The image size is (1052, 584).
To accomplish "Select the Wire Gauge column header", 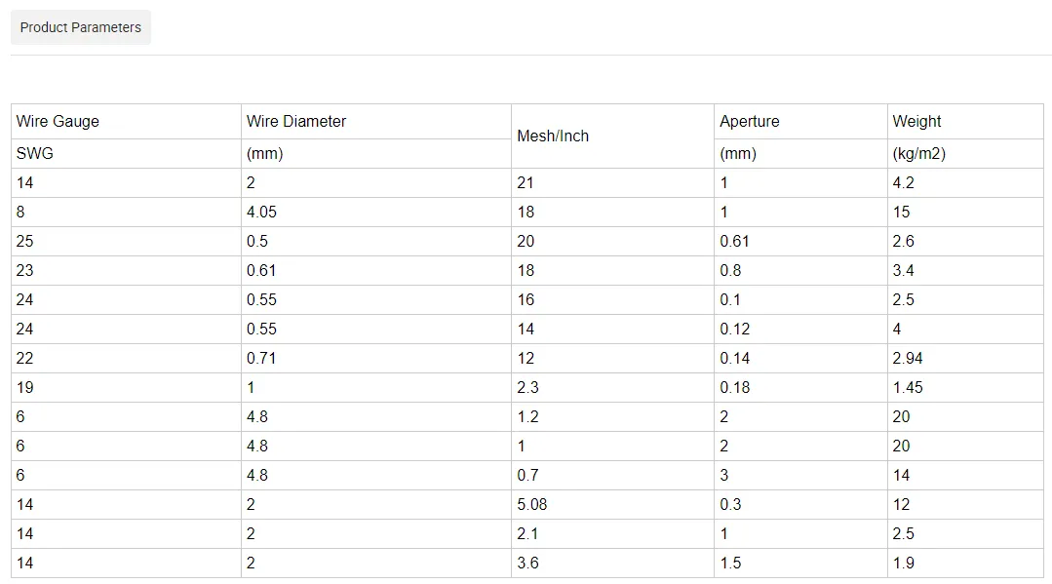I will pyautogui.click(x=58, y=122).
